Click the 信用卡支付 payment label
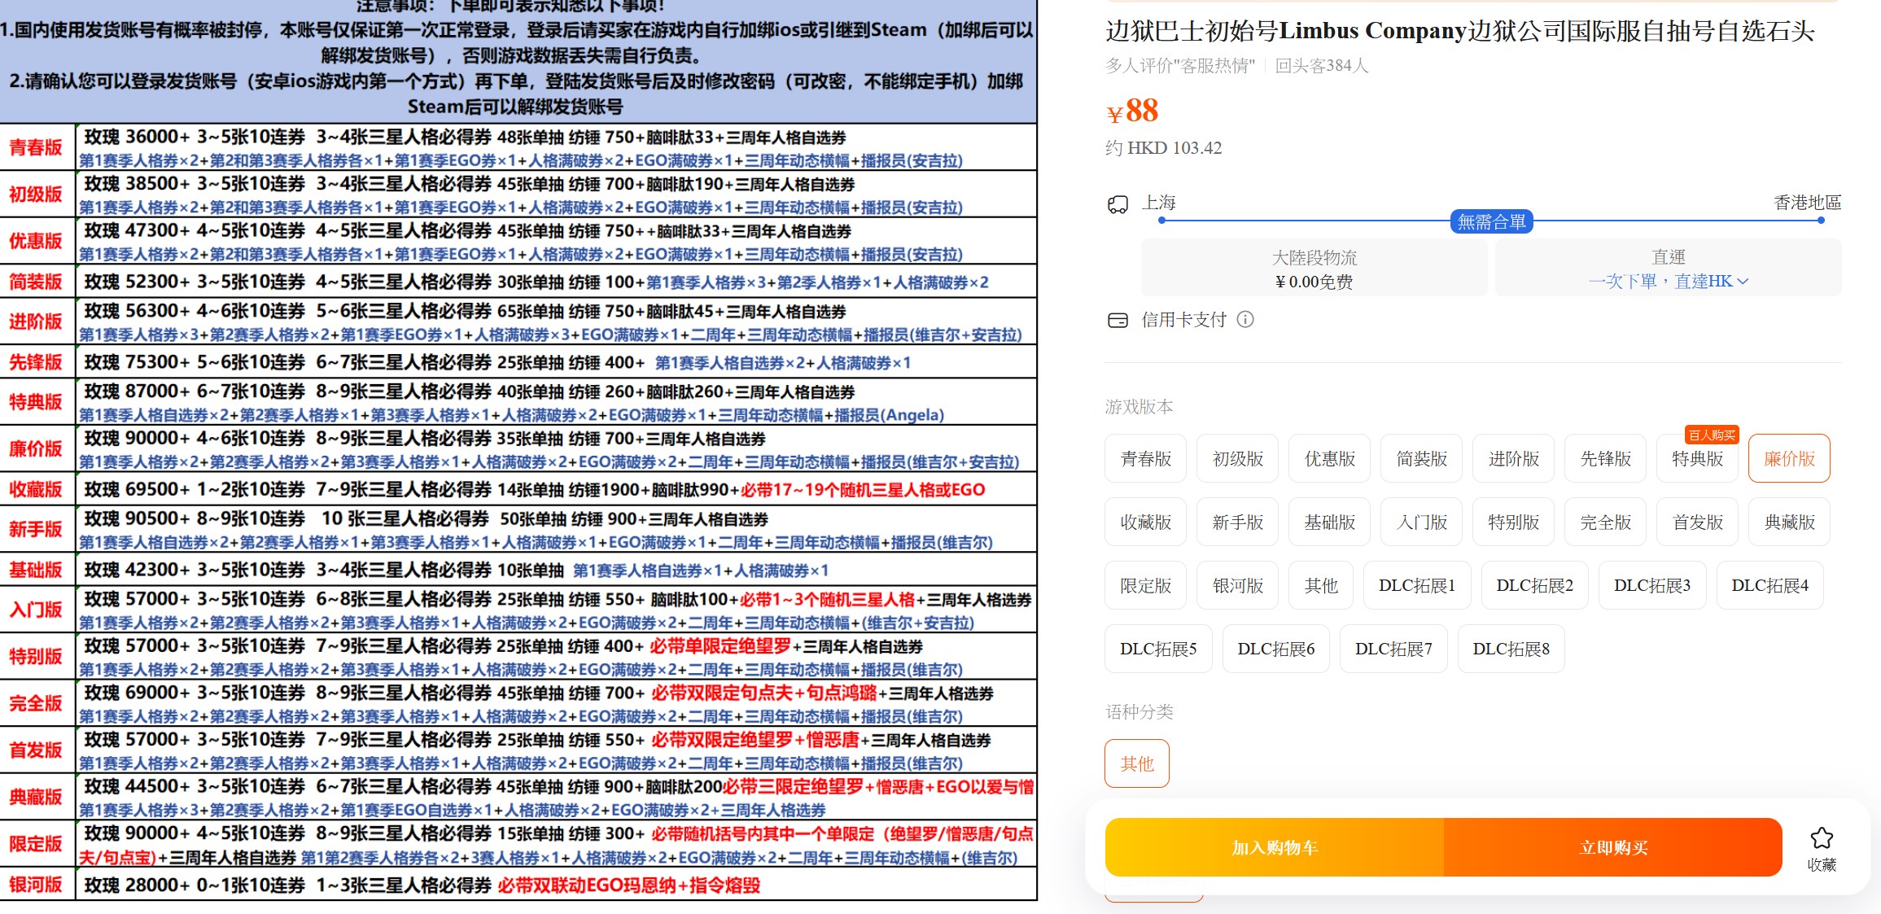Image resolution: width=1881 pixels, height=914 pixels. [1183, 320]
